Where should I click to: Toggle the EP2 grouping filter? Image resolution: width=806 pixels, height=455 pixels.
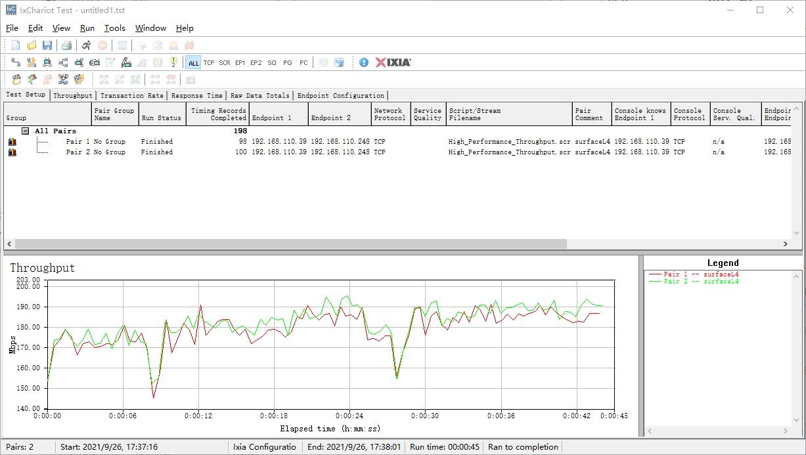(x=256, y=63)
